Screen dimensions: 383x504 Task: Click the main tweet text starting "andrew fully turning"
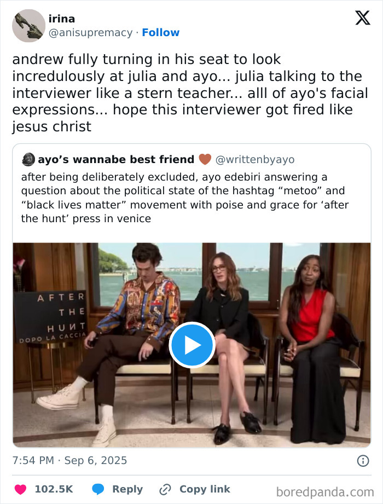point(190,93)
